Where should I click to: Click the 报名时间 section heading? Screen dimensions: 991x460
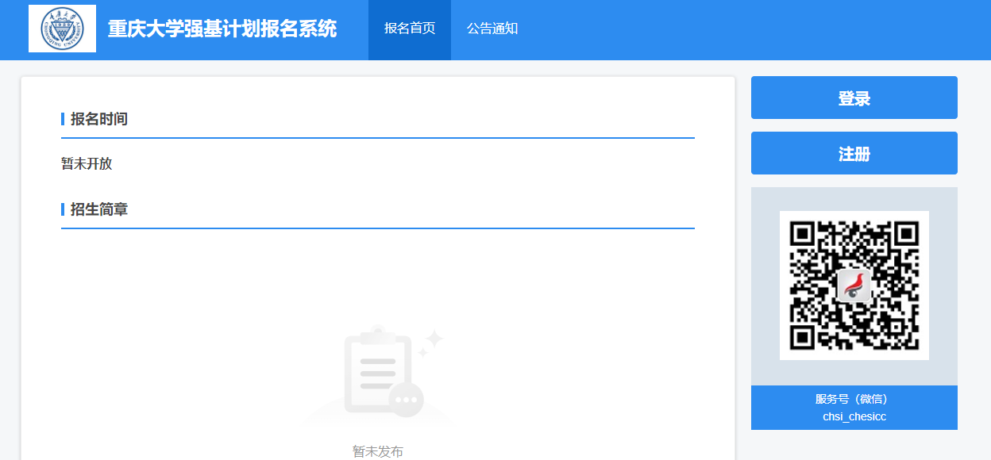click(x=99, y=119)
